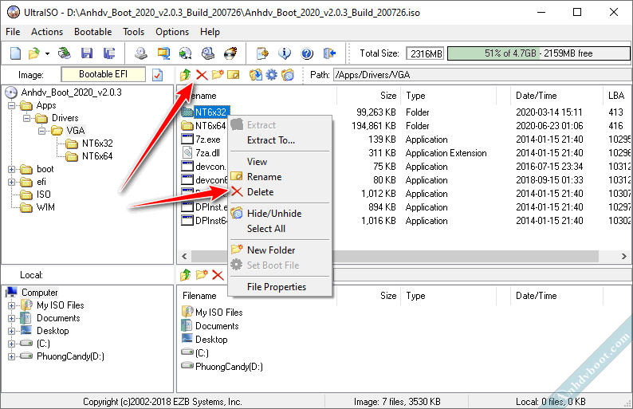Sort image list by Date/Time column header

(x=556, y=96)
